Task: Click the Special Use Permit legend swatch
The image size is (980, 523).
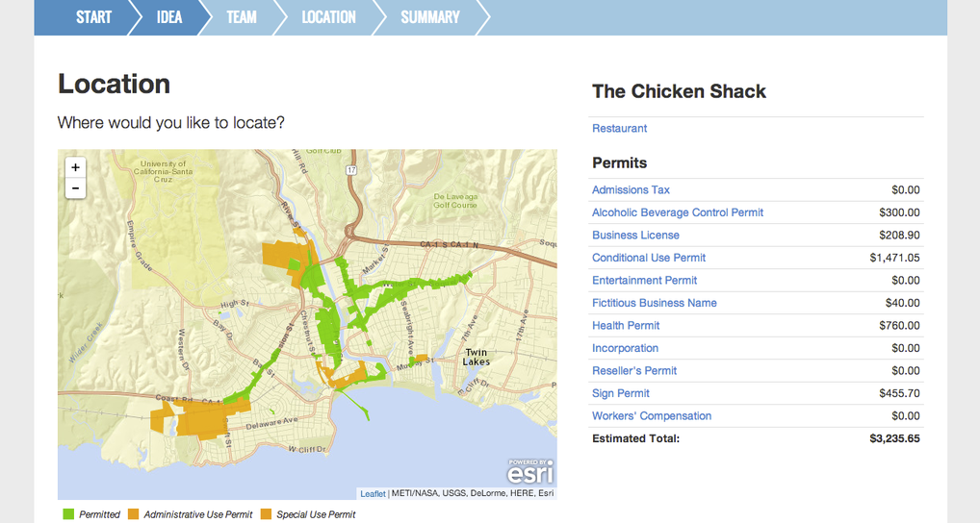Action: (x=266, y=514)
